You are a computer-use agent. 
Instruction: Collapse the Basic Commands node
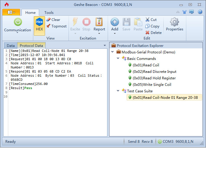[x=118, y=58]
